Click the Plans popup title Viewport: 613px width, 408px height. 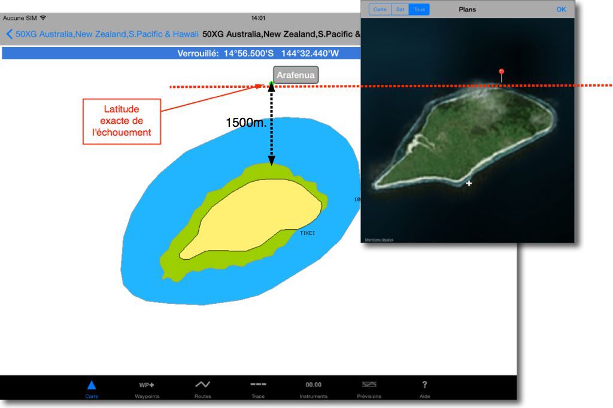pos(467,10)
